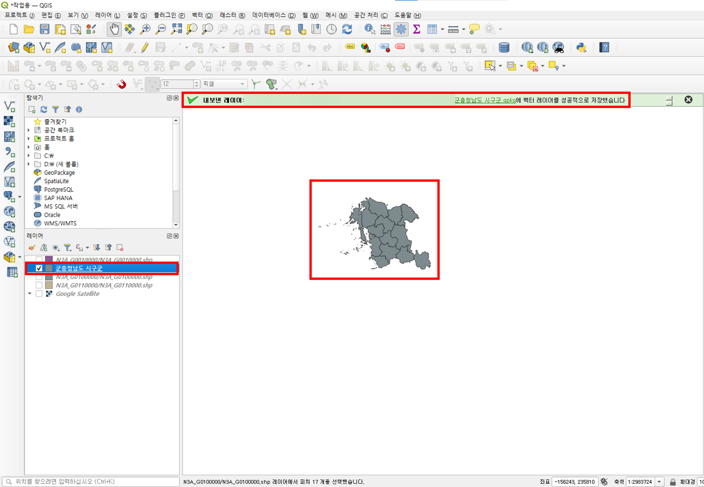Click the purple swatch of N3A_G0010000 layer
Viewport: 704px width, 487px height.
point(49,260)
